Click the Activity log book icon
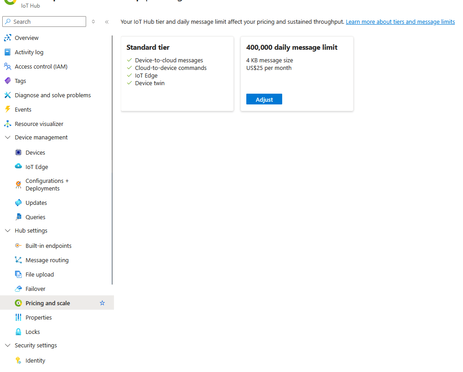The width and height of the screenshot is (463, 372). (x=8, y=52)
